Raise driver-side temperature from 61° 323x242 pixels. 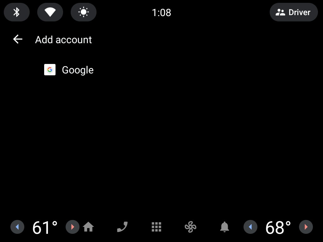[x=73, y=227]
